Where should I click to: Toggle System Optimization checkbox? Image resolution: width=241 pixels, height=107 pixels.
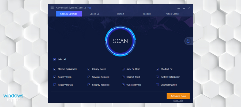click(x=157, y=77)
